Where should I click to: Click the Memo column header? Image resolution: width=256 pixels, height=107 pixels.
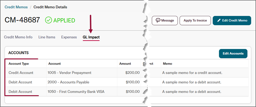tap(168, 64)
